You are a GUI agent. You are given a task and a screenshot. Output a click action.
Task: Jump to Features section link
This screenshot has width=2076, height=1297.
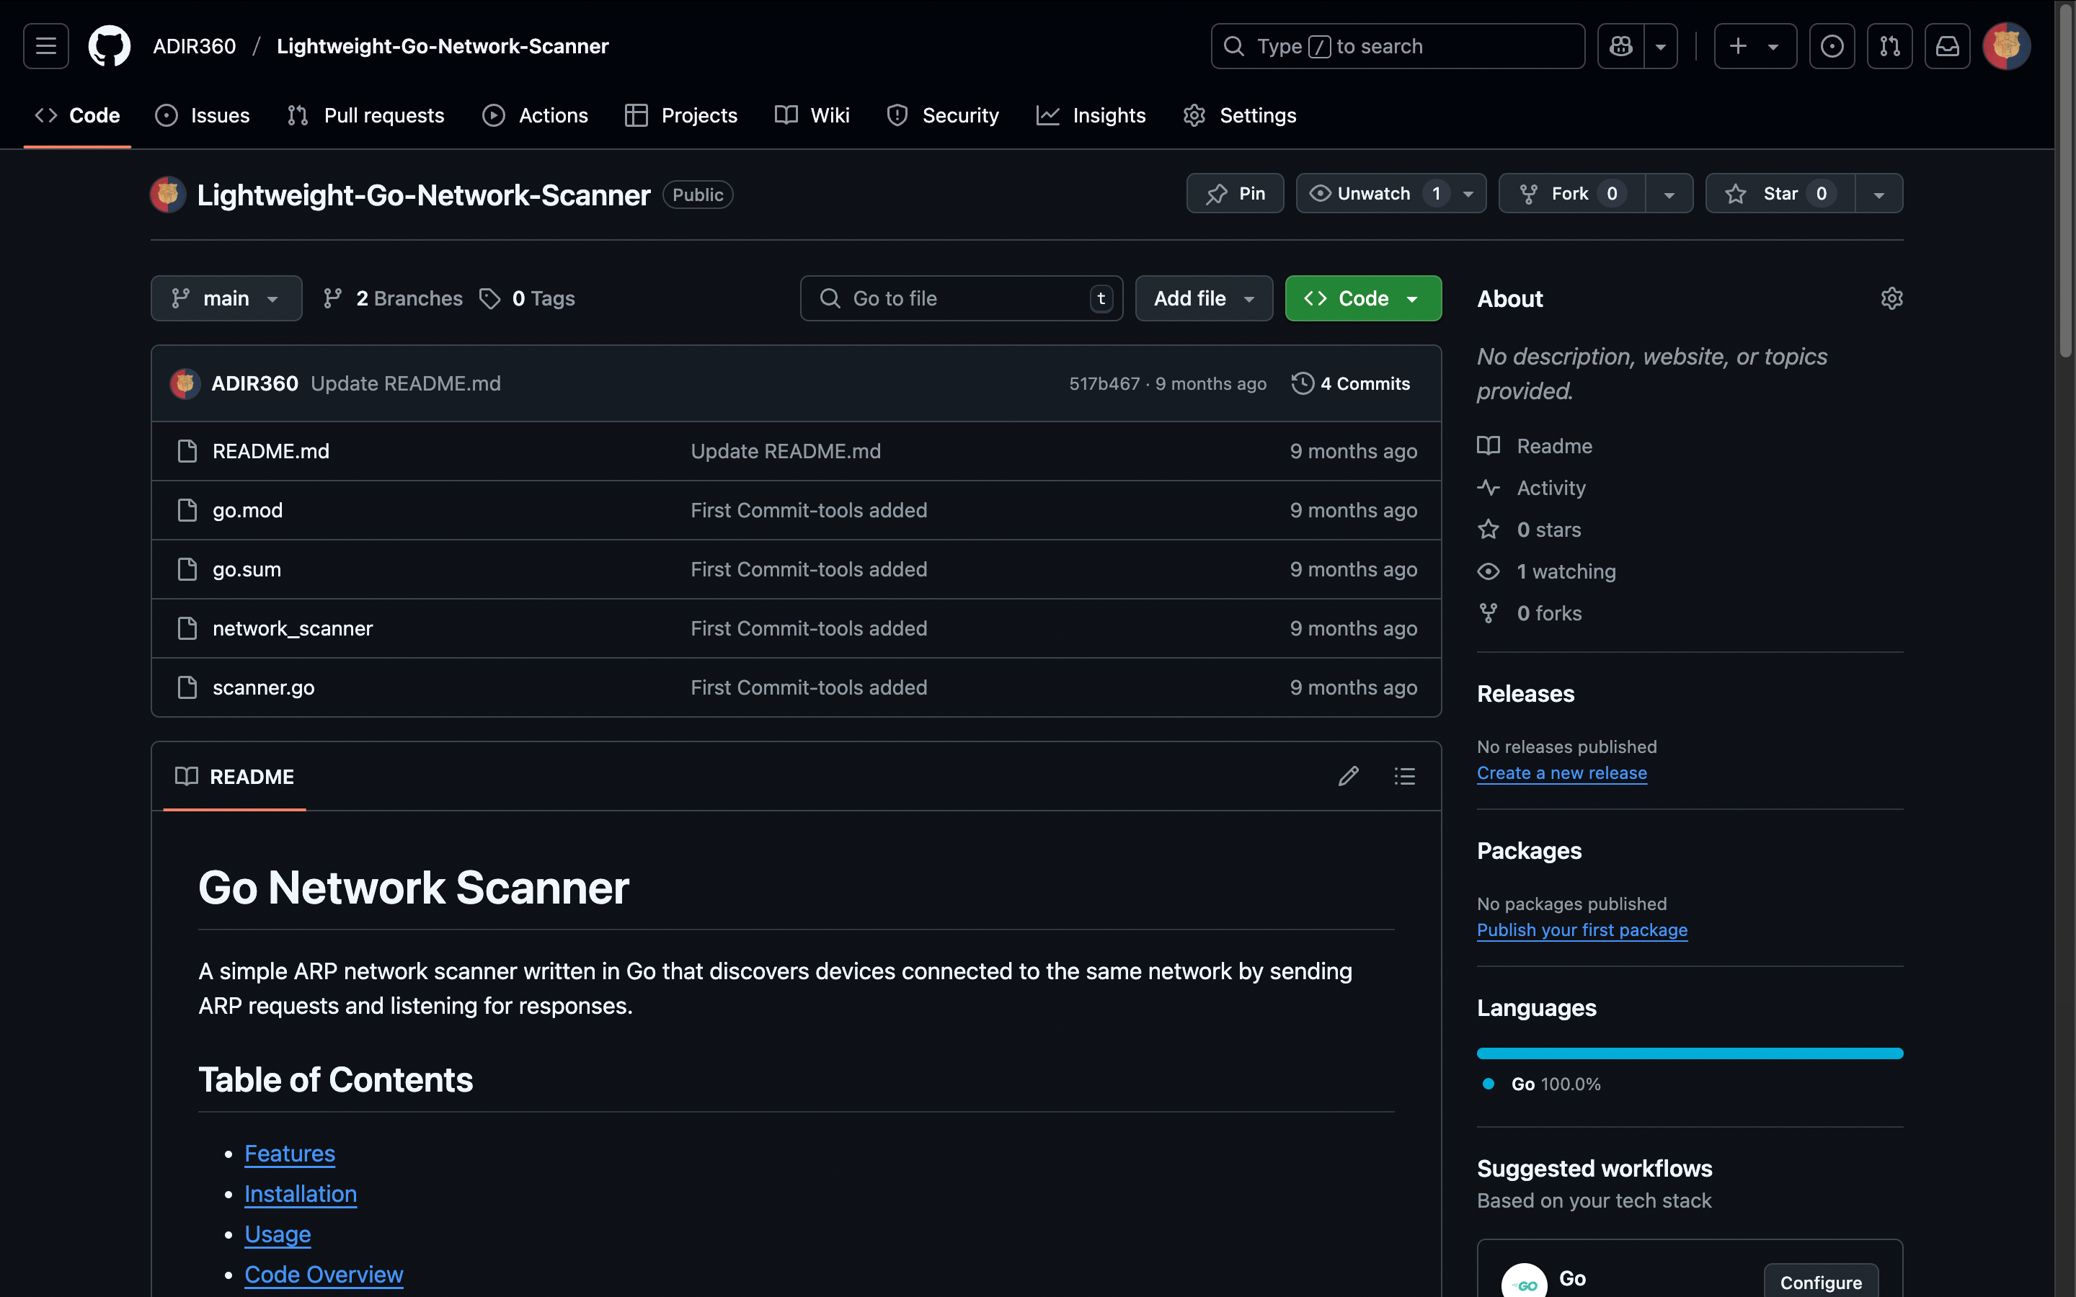pos(290,1154)
